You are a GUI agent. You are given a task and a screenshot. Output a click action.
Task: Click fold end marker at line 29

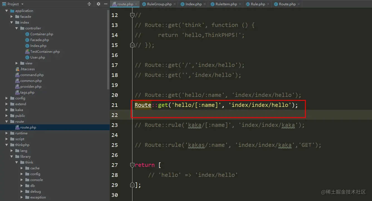click(132, 185)
